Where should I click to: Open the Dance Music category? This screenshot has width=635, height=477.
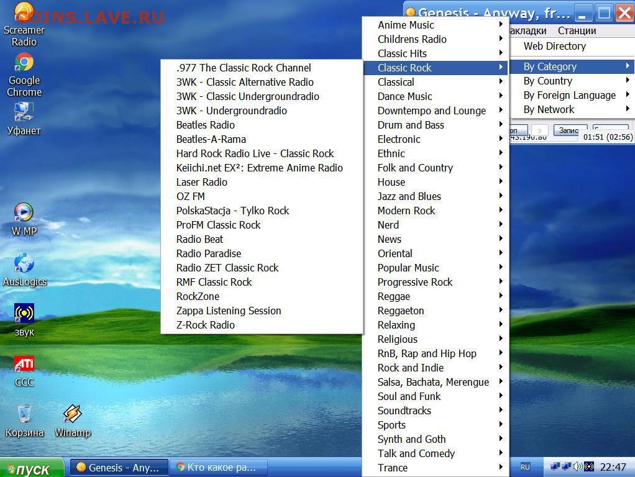(x=435, y=96)
